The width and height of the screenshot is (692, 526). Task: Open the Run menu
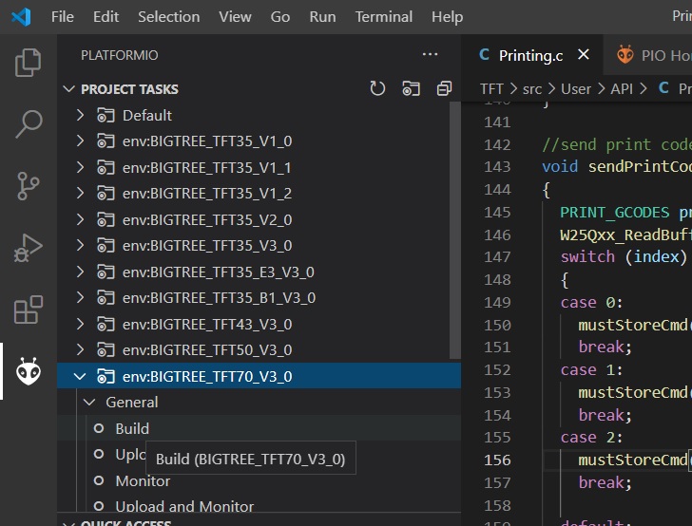pyautogui.click(x=322, y=17)
